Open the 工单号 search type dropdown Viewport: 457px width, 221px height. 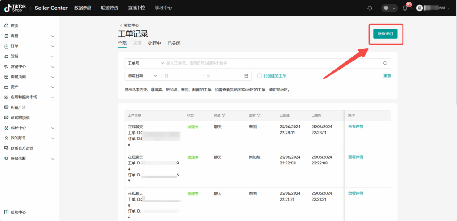(x=145, y=63)
